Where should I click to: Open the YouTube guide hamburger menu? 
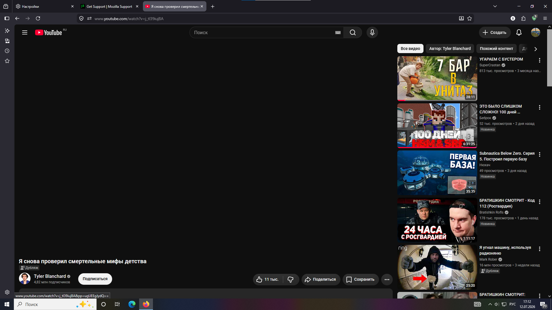[x=25, y=32]
